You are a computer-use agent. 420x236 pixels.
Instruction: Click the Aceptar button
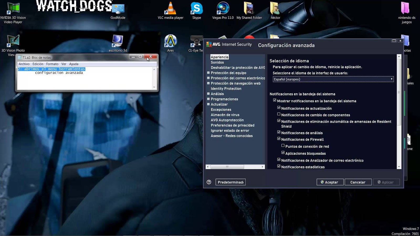(x=330, y=182)
